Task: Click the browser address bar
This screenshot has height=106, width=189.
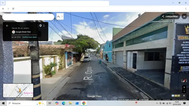Action: click(x=88, y=9)
